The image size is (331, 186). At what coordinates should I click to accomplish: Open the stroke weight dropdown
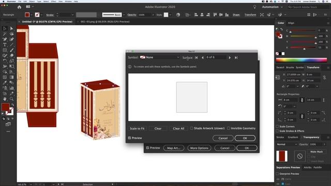tap(72, 15)
